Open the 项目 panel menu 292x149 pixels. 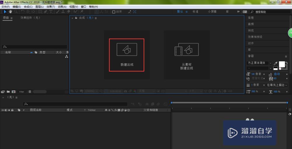pyautogui.click(x=11, y=18)
